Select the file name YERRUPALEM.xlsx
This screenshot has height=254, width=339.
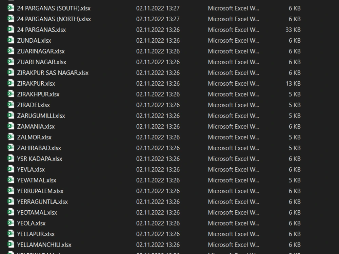[40, 191]
